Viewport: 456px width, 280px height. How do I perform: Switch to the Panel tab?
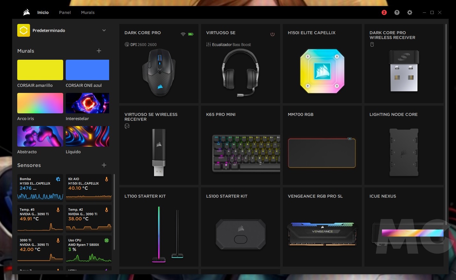tap(65, 12)
